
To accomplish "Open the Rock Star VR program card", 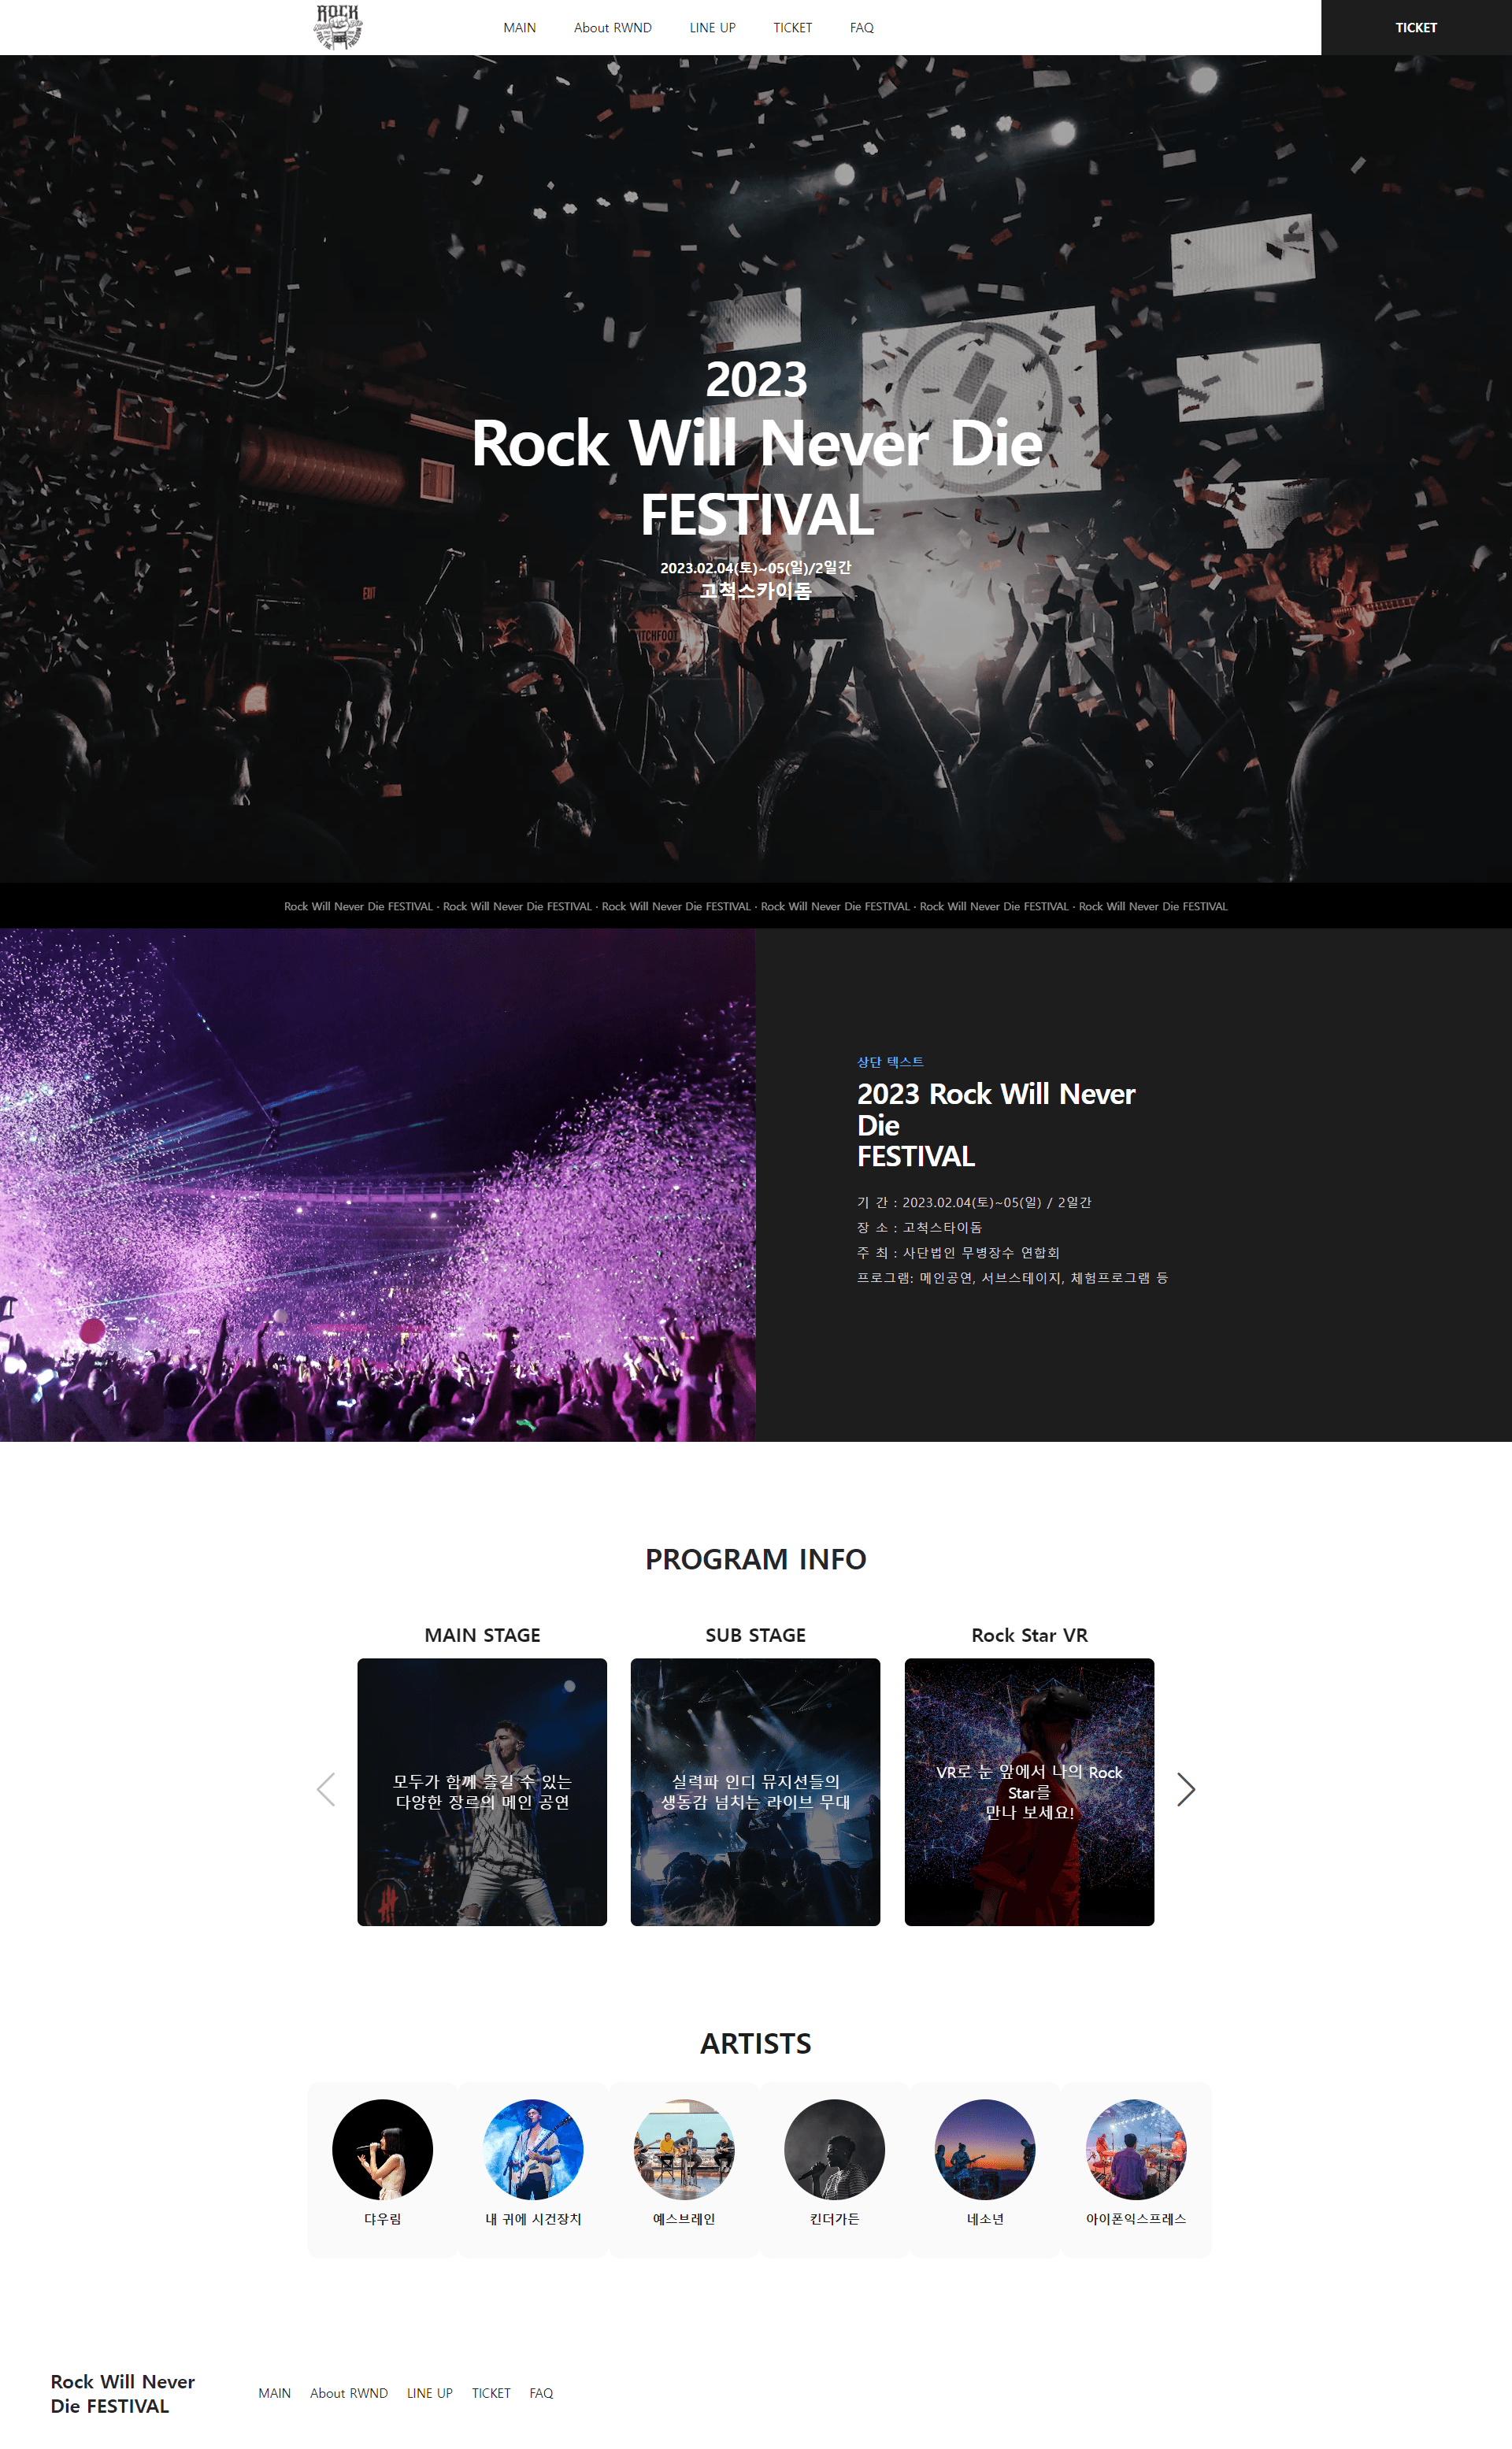I will tap(1029, 1792).
